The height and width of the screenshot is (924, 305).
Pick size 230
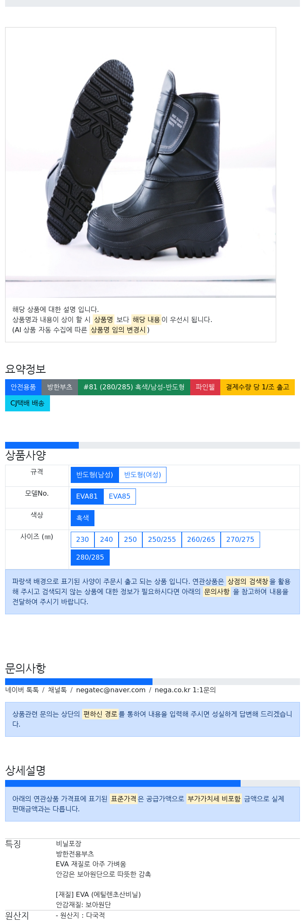[83, 540]
